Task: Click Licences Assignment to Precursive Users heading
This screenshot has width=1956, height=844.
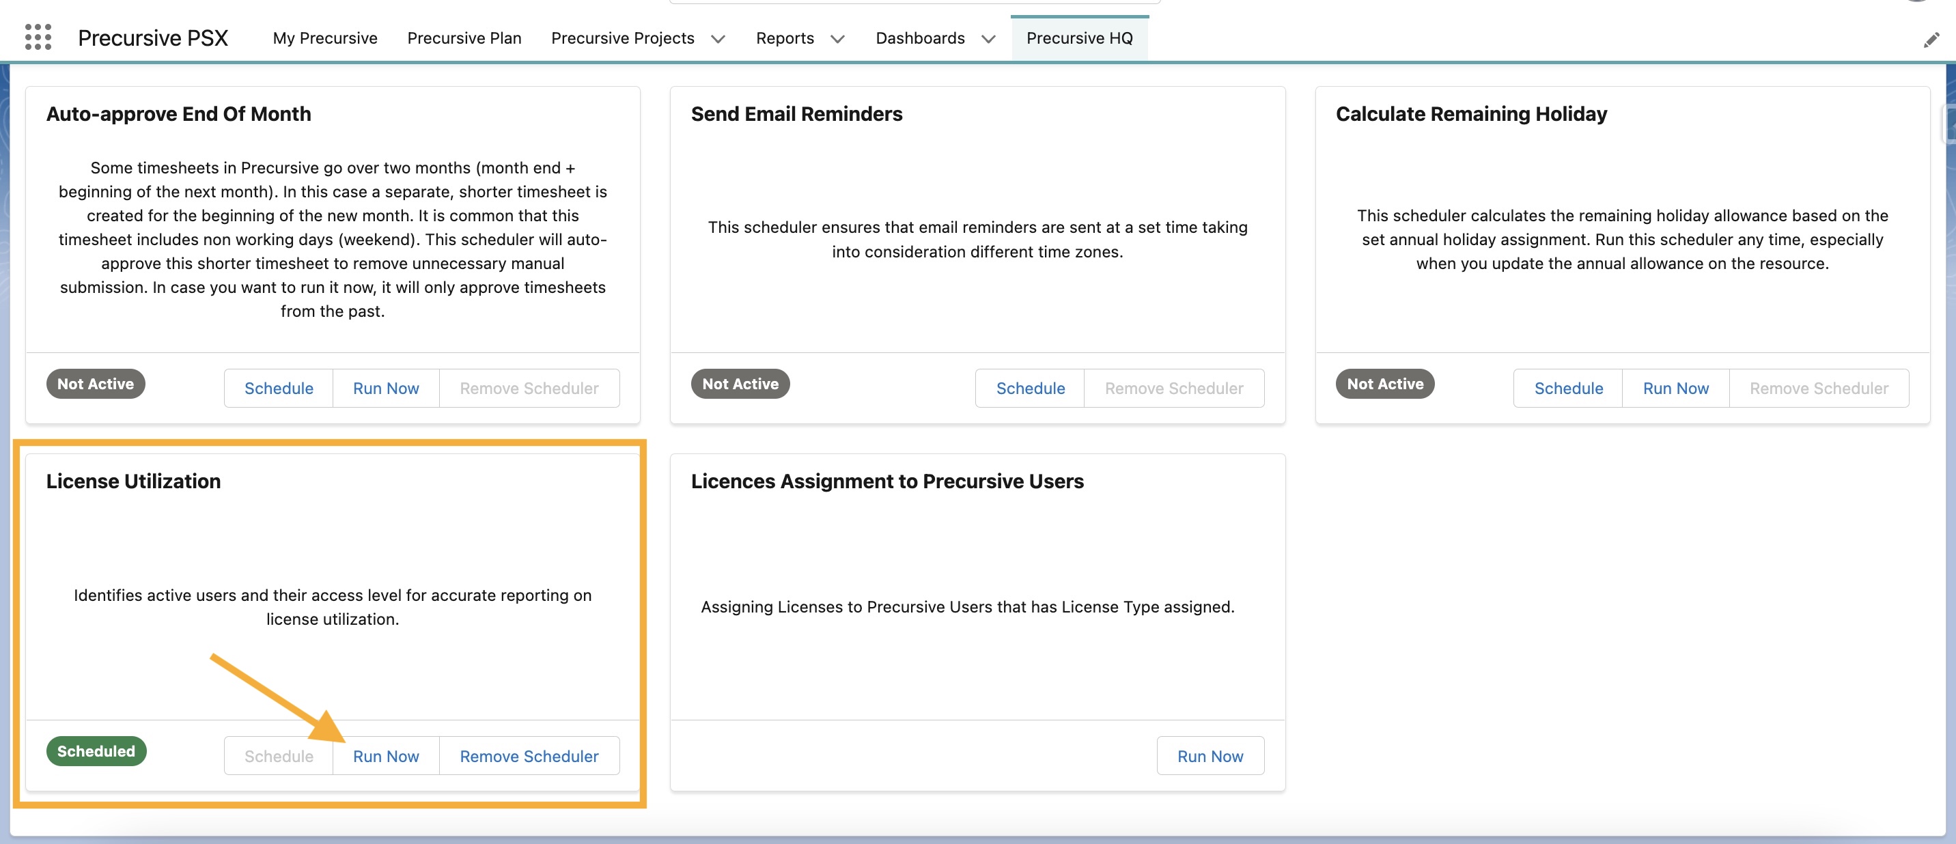Action: 887,481
